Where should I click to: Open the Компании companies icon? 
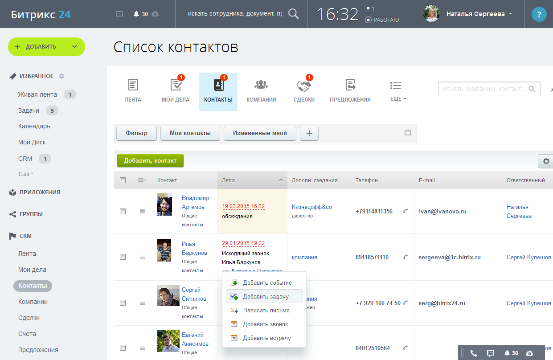[x=261, y=85]
